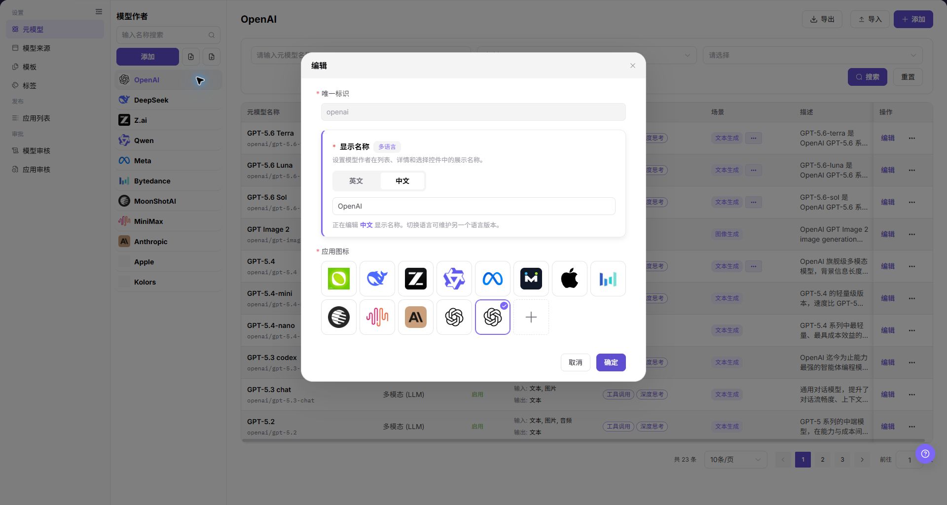This screenshot has width=947, height=505.
Task: Choose the DeepSeek whale app icon
Action: pyautogui.click(x=377, y=279)
